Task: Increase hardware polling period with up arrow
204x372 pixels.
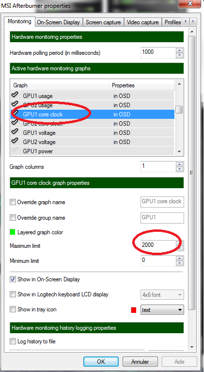Action: click(180, 50)
